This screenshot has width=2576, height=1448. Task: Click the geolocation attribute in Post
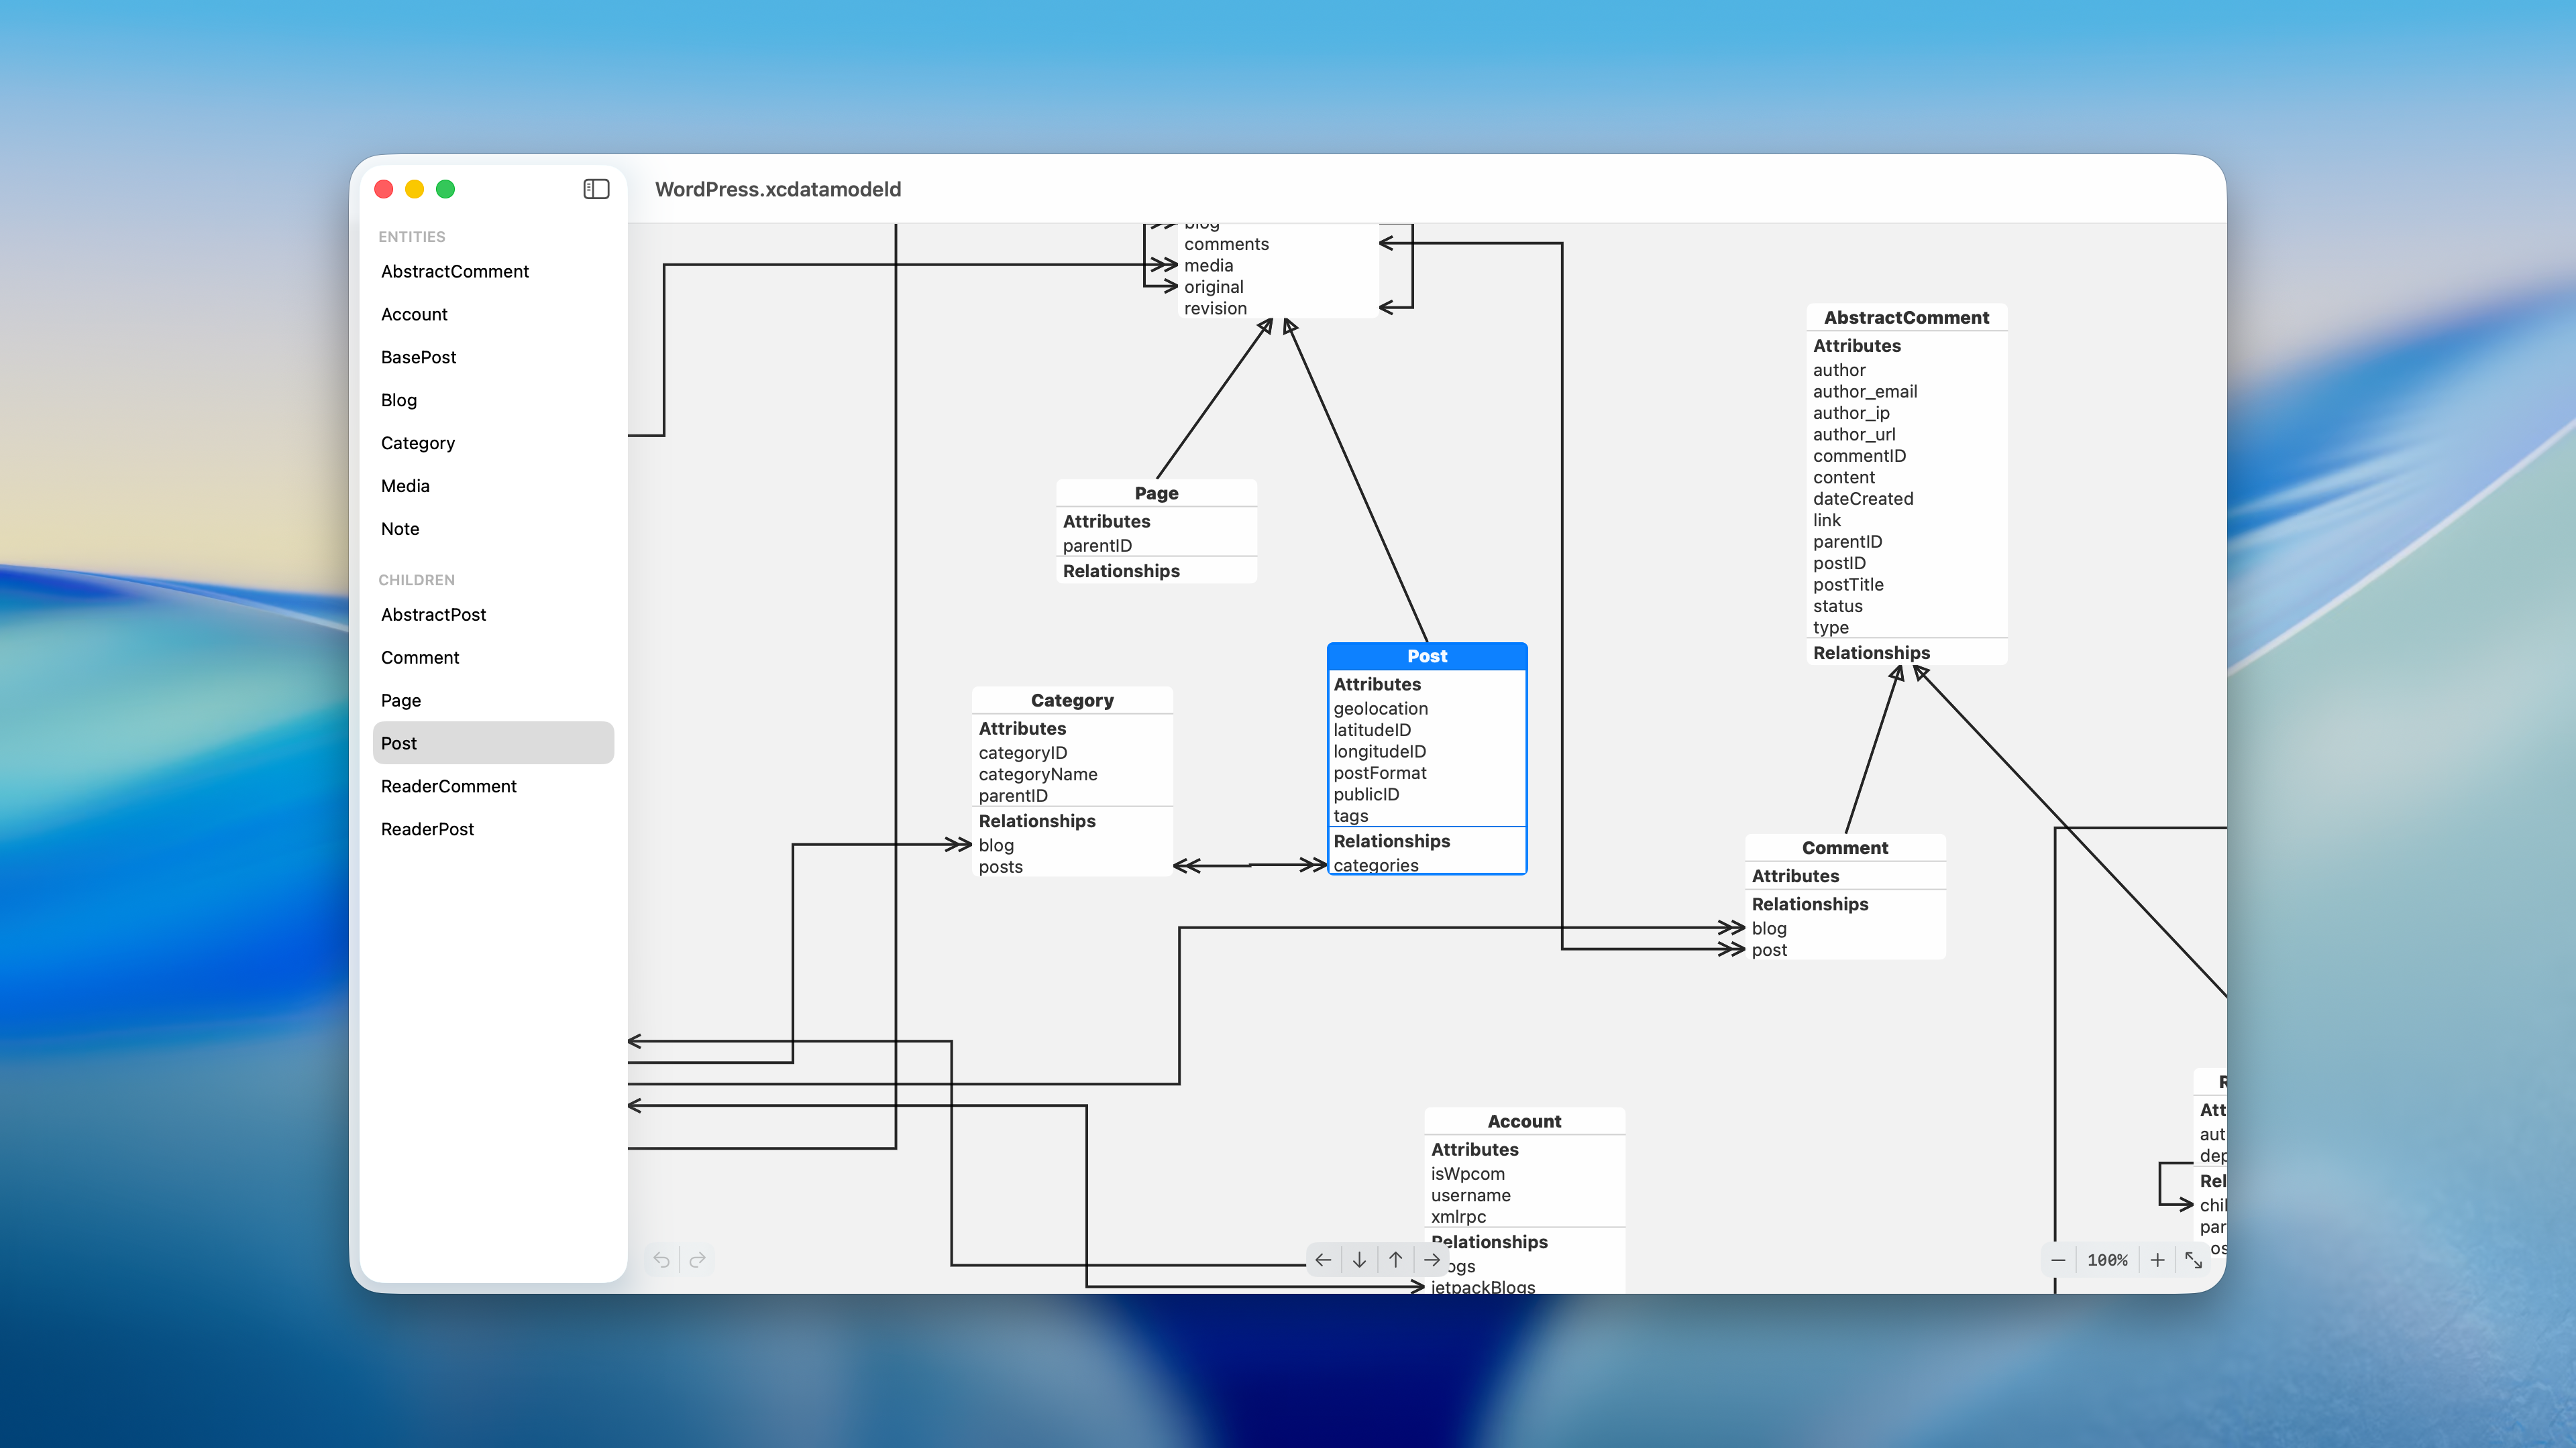(1381, 709)
